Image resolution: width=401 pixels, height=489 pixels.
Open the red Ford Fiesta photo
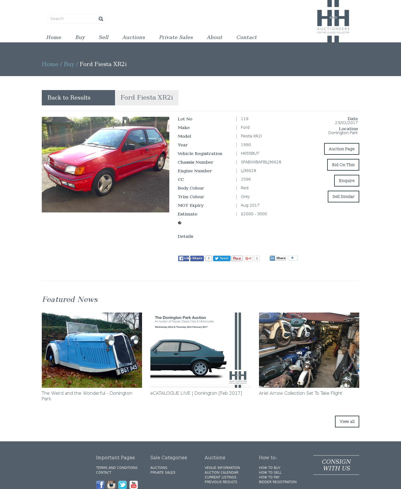tap(106, 164)
